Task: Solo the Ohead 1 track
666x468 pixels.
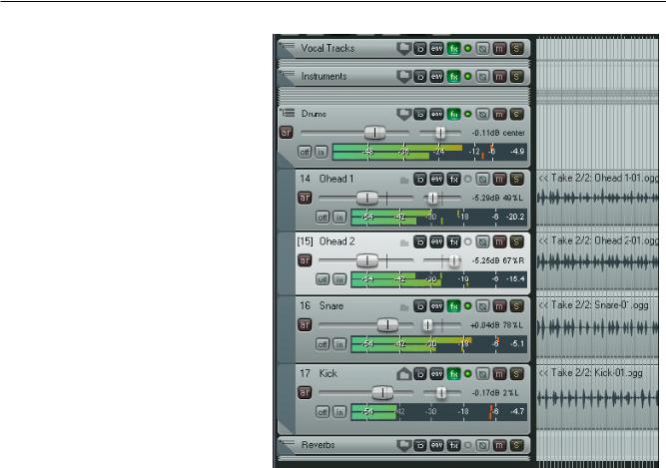Action: [x=516, y=179]
